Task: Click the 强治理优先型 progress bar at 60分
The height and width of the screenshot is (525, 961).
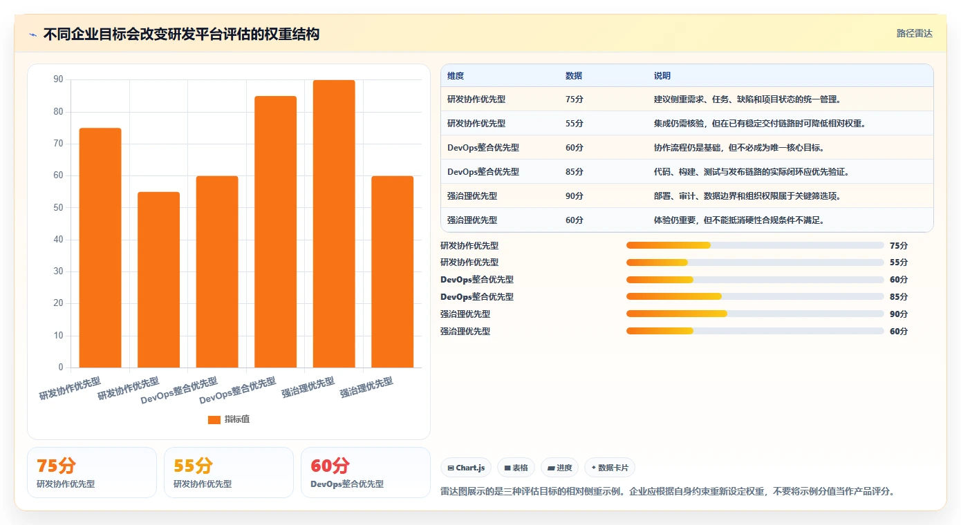Action: click(x=755, y=331)
